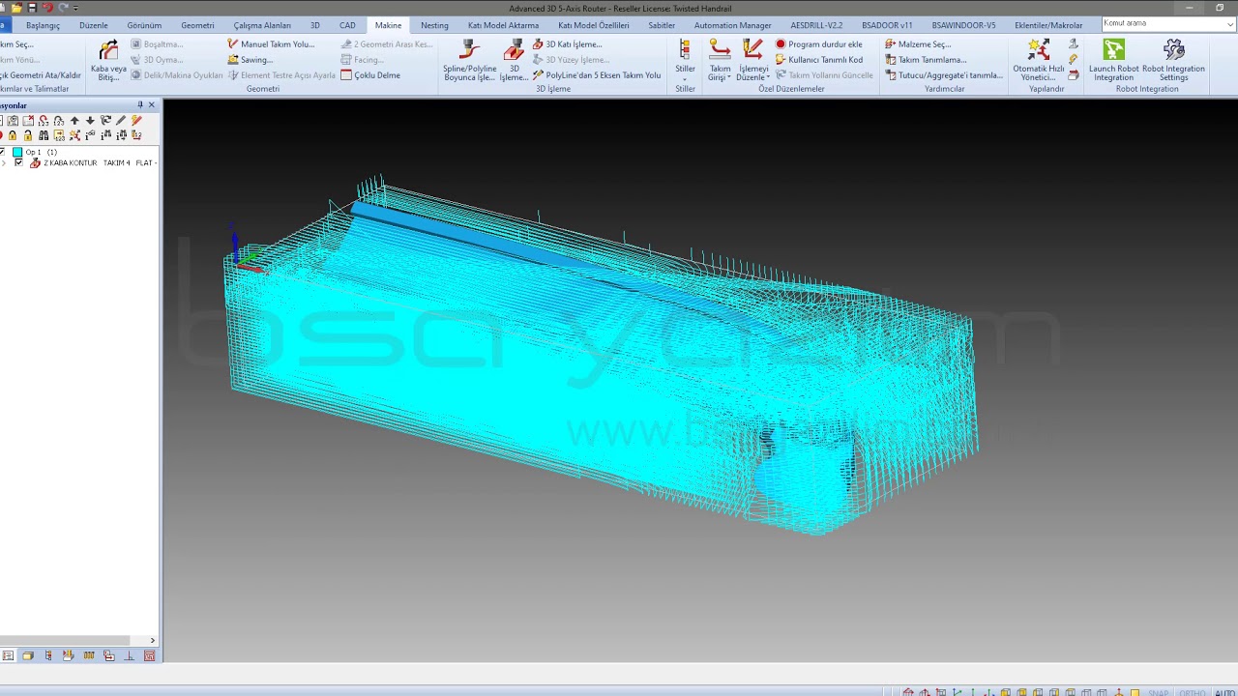The height and width of the screenshot is (696, 1238).
Task: Click the delete operation icon with red X
Action: click(28, 121)
